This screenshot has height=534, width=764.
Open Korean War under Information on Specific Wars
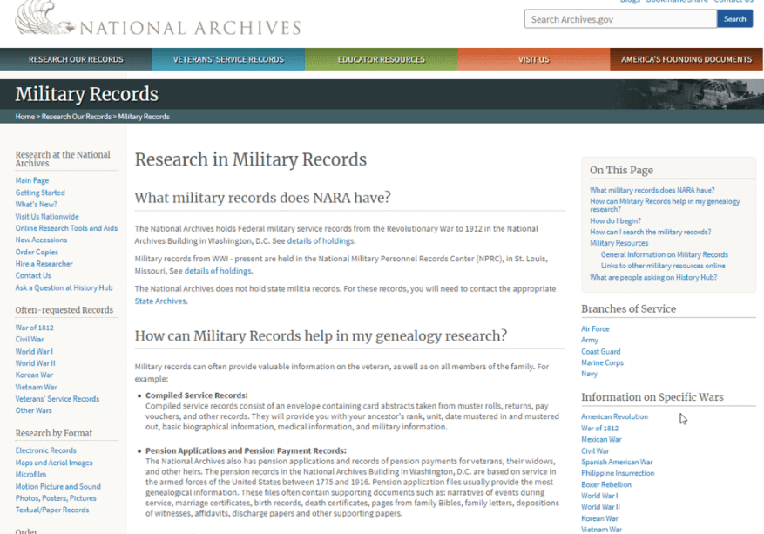(600, 518)
